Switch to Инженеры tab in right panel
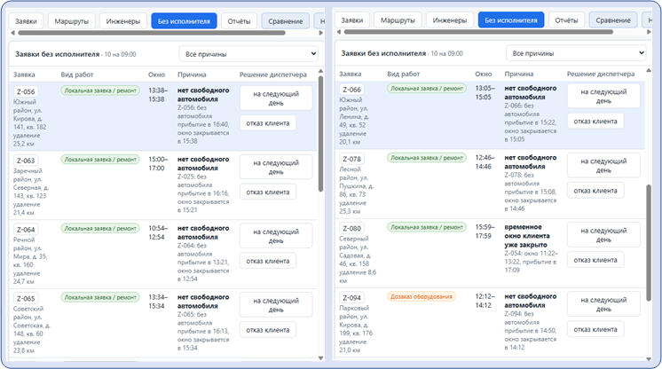This screenshot has width=662, height=369. click(x=450, y=20)
